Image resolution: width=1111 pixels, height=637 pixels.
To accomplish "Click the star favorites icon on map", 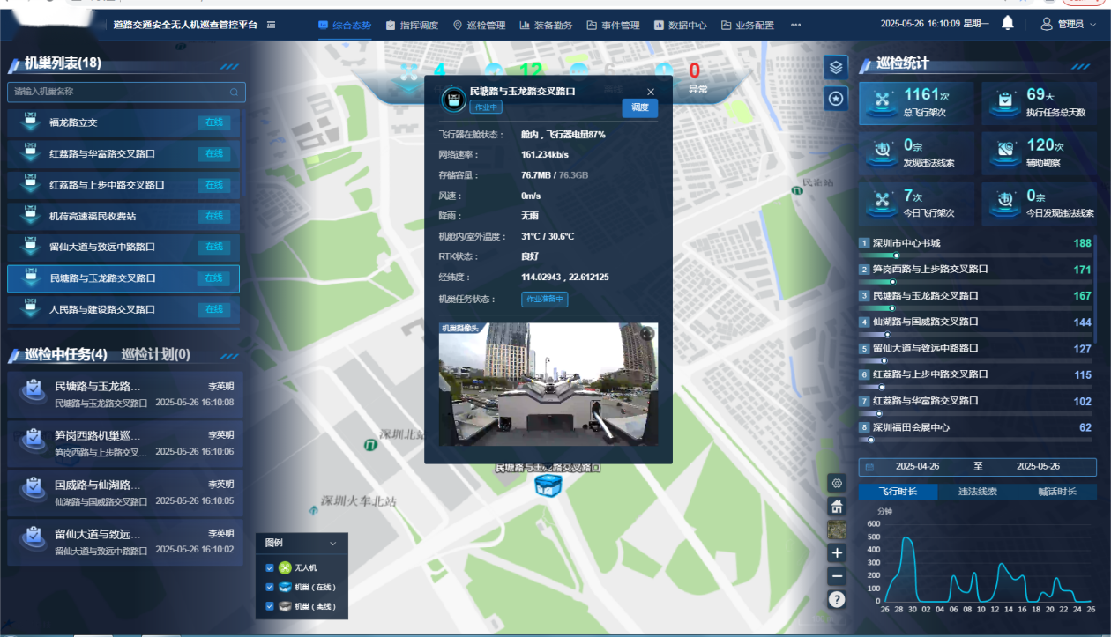I will (x=836, y=99).
